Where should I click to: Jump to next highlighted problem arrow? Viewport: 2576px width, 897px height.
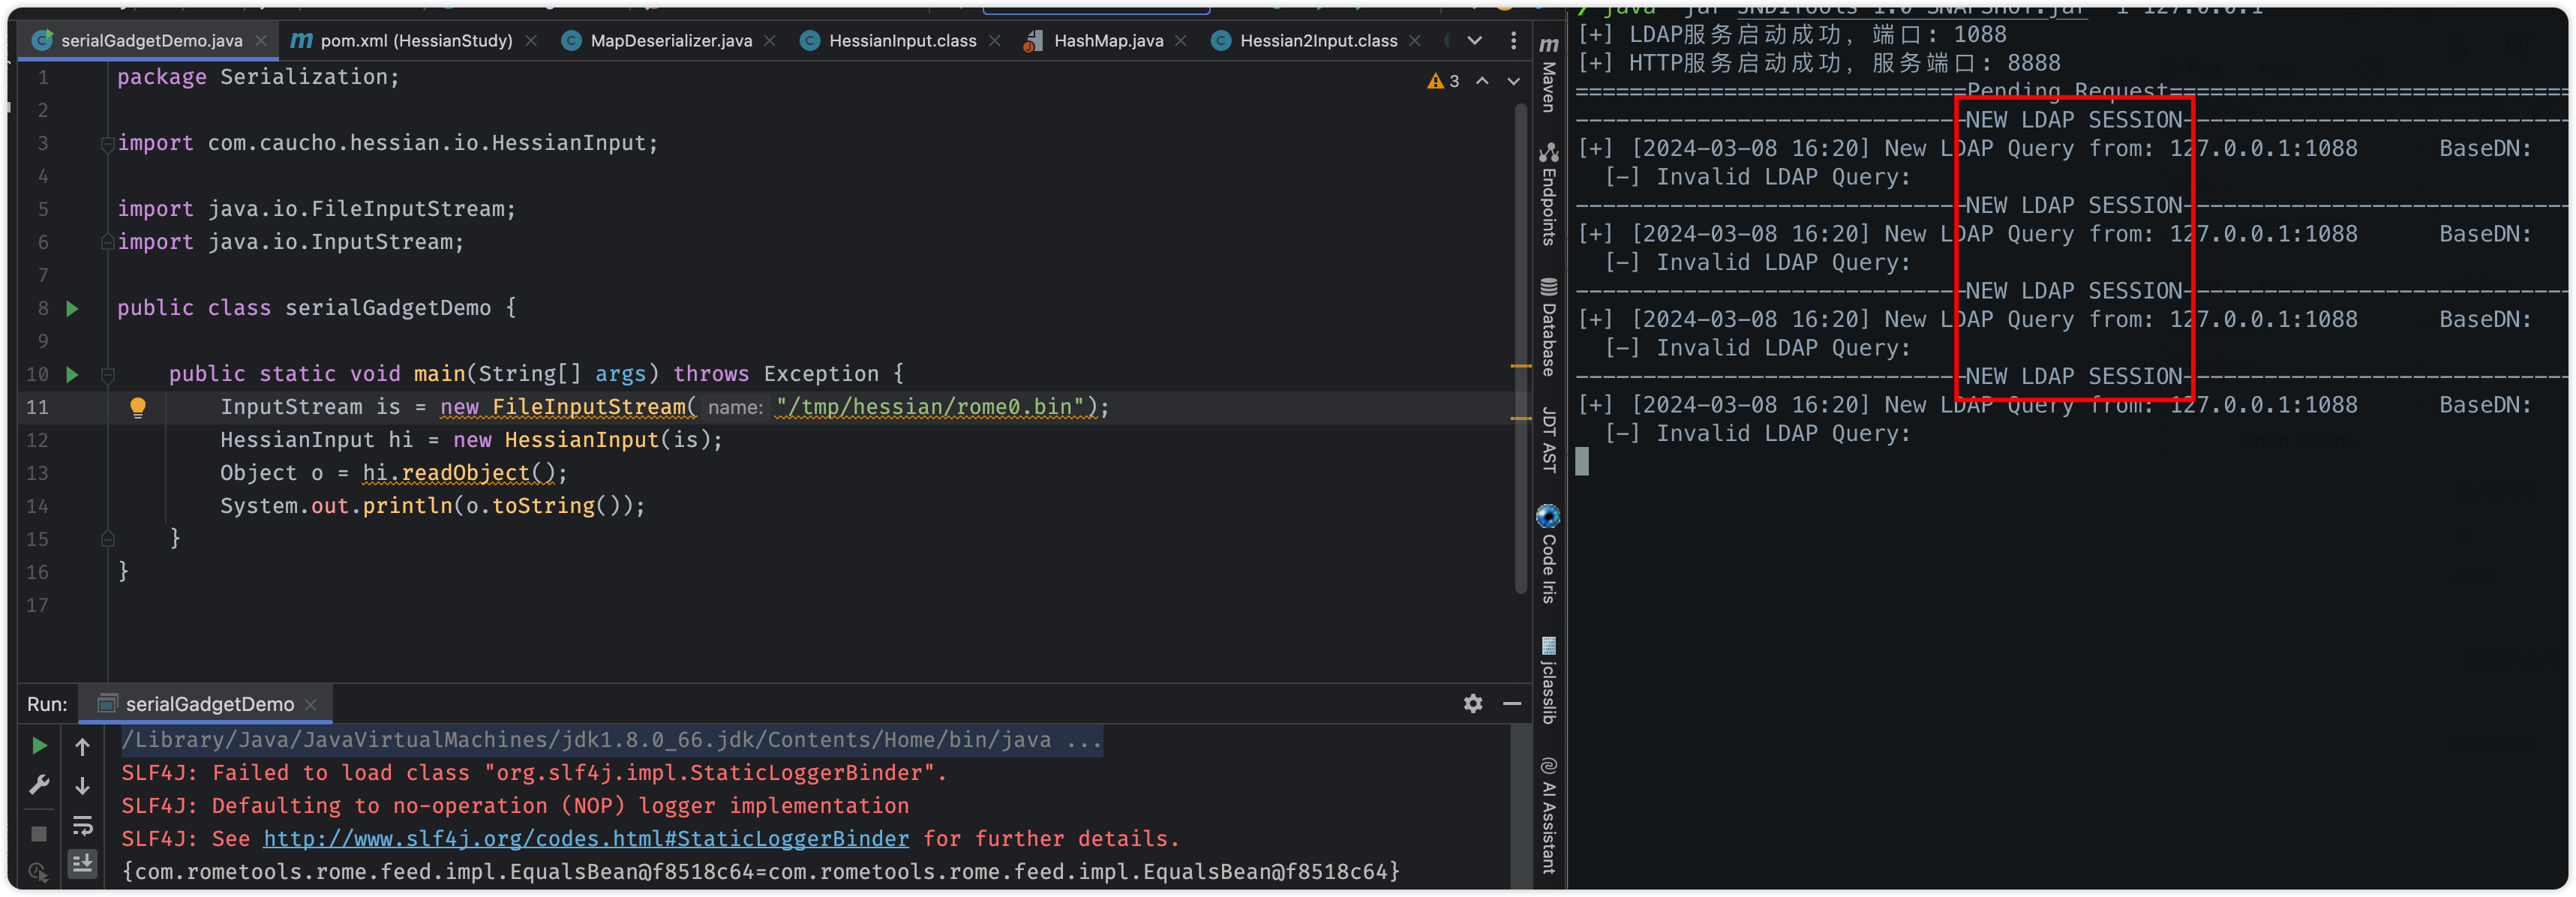[x=1514, y=81]
